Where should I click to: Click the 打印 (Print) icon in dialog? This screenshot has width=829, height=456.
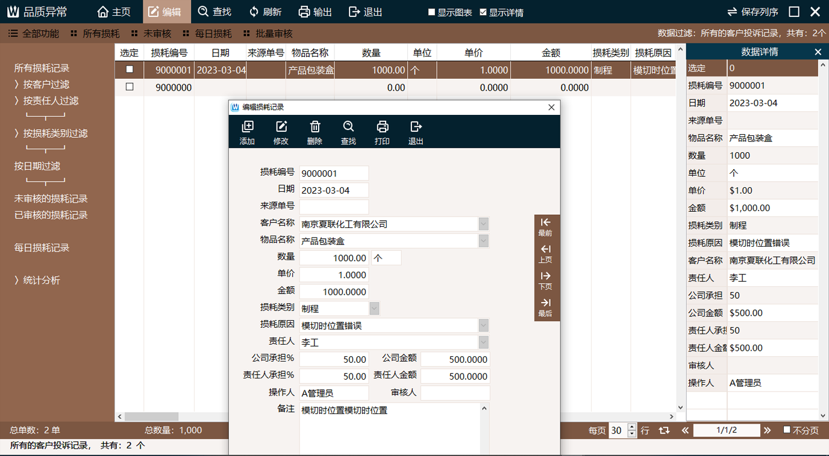click(x=382, y=127)
